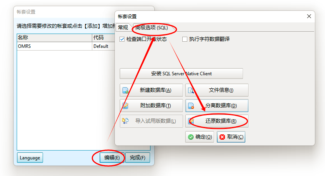Close the 帐套设置 dialog
Screen dimensions: 325x176
[309, 16]
